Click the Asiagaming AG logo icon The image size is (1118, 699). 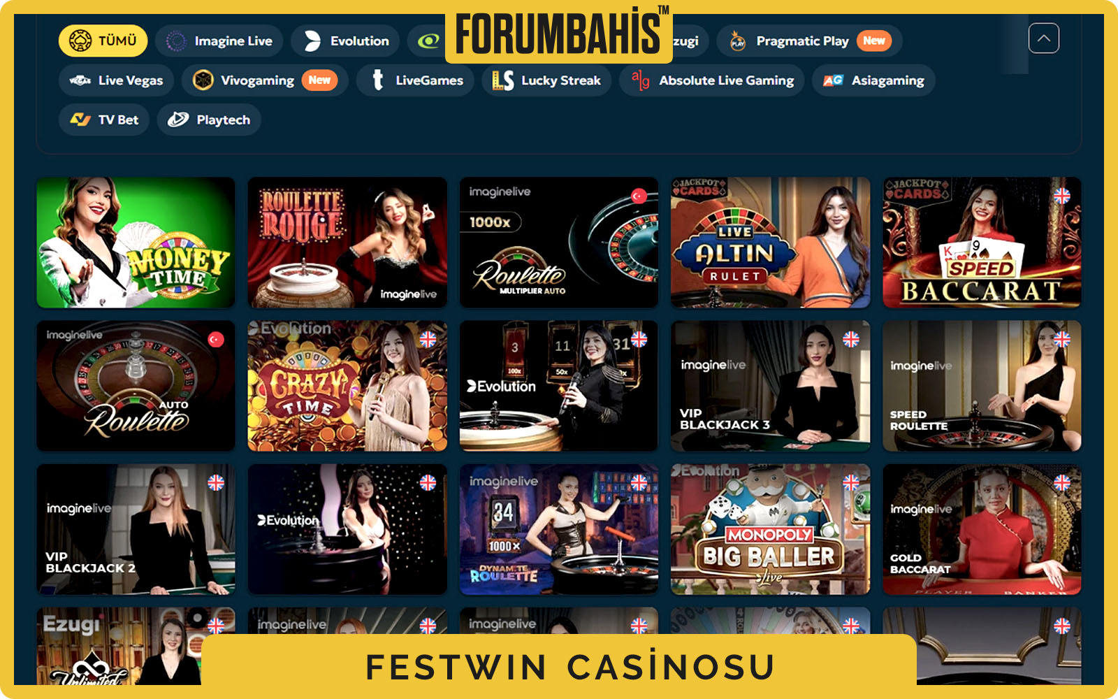pos(833,80)
